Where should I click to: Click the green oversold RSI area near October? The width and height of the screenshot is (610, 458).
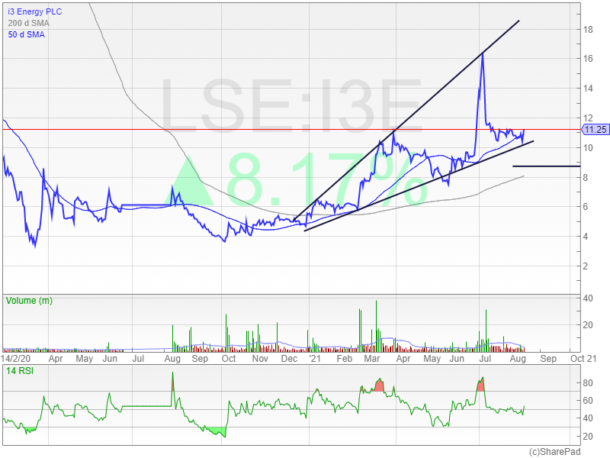tap(217, 431)
